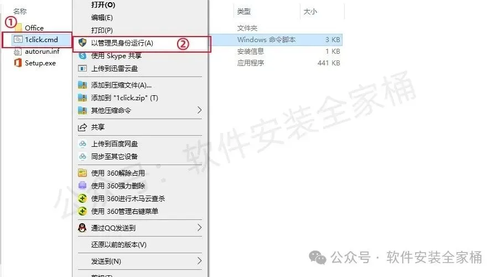Click the QQ penguin icon
The image size is (498, 277).
[x=82, y=228]
